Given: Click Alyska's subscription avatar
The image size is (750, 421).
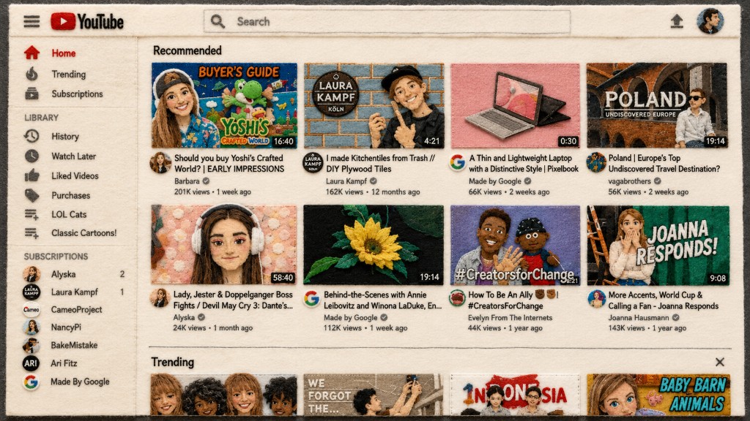Looking at the screenshot, I should tap(31, 275).
